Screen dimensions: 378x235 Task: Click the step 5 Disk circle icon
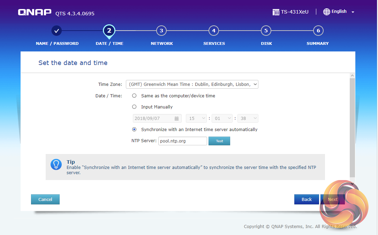(266, 31)
